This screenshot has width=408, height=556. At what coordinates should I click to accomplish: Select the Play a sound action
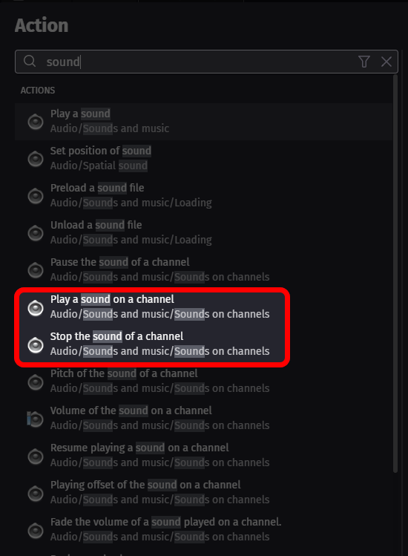pyautogui.click(x=203, y=122)
